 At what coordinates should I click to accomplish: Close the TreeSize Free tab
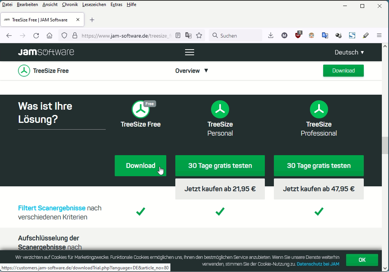click(78, 20)
